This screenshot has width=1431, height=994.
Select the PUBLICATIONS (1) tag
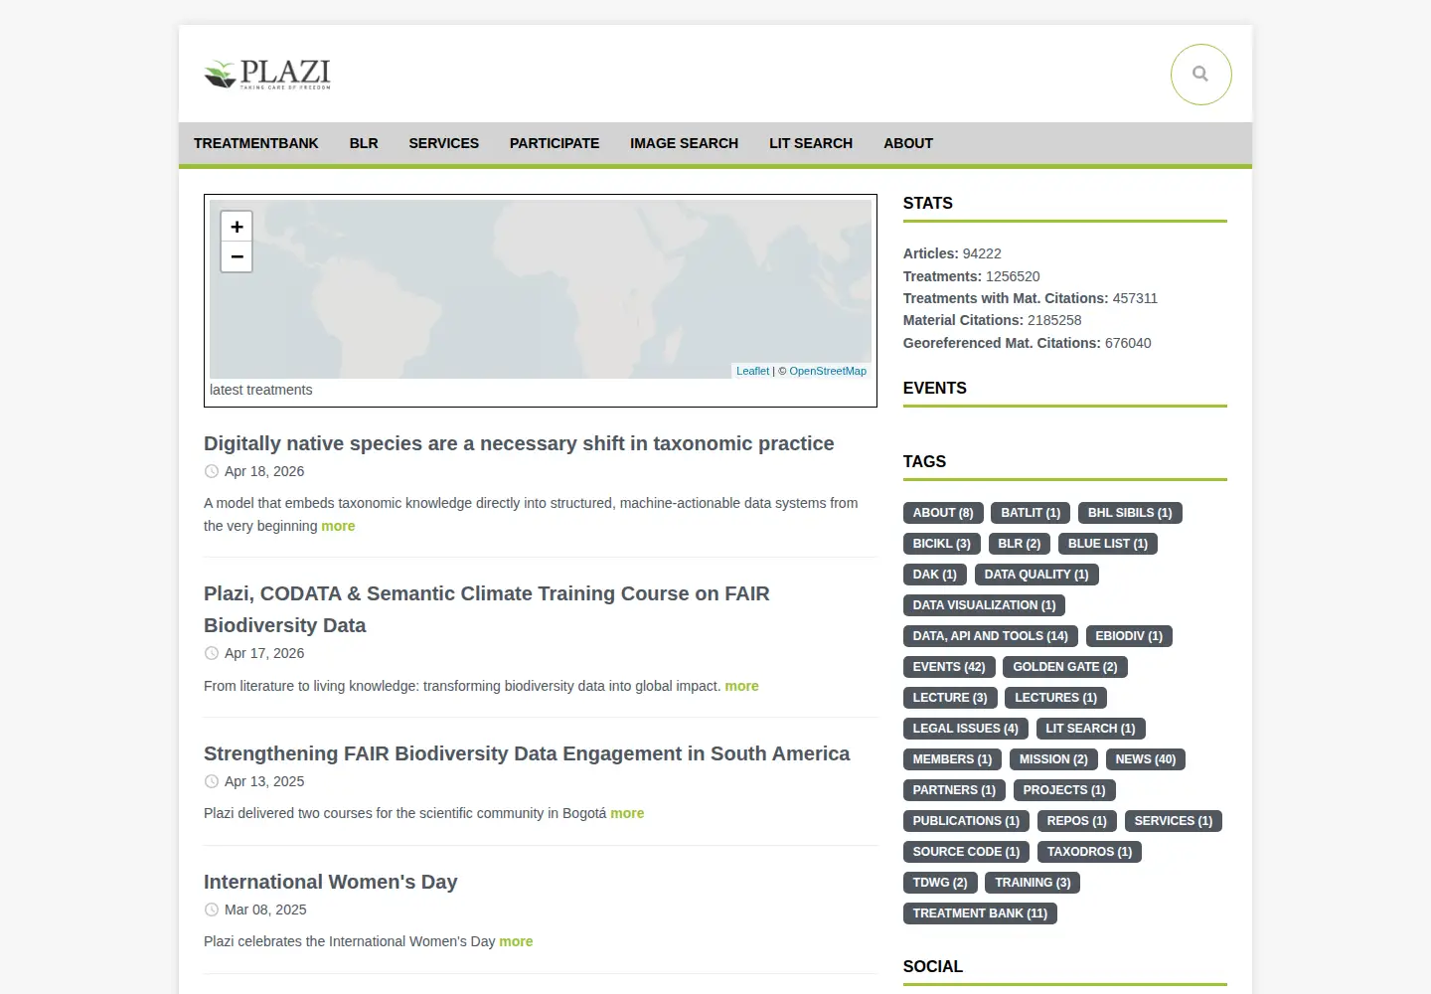966,821
